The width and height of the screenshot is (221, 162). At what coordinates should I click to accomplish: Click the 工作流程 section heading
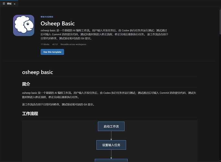pos(30,113)
